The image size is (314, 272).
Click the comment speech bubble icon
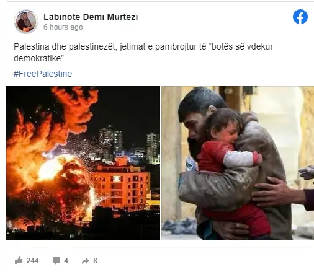point(56,261)
